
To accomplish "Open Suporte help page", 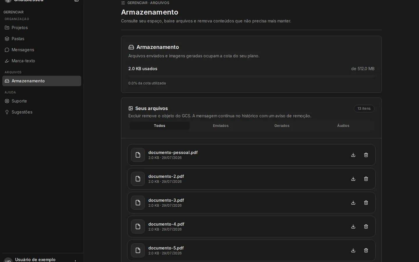I will tap(42, 101).
